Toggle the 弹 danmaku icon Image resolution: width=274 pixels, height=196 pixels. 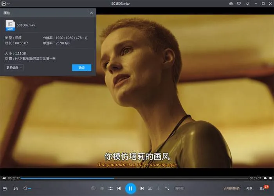(102, 188)
